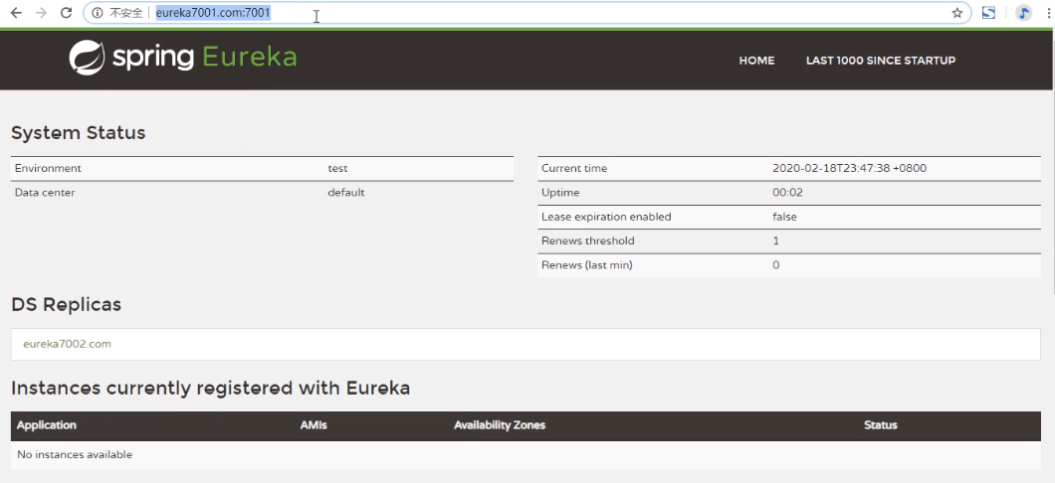
Task: Open LAST 1000 SINCE STARTUP page
Action: [880, 61]
